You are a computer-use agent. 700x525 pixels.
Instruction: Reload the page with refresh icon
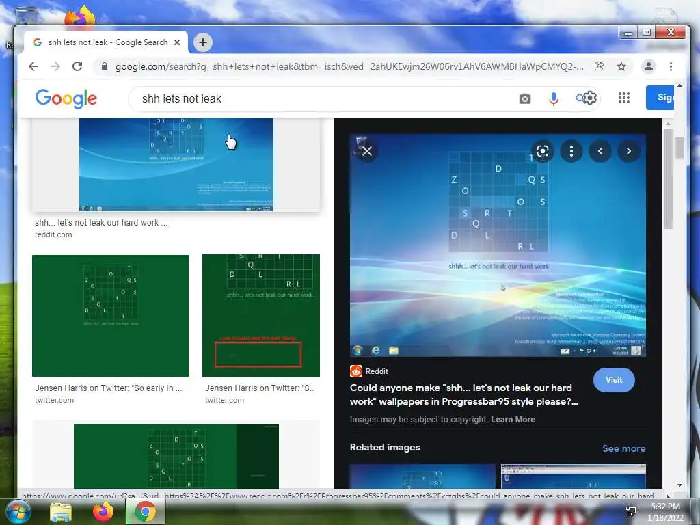coord(77,66)
